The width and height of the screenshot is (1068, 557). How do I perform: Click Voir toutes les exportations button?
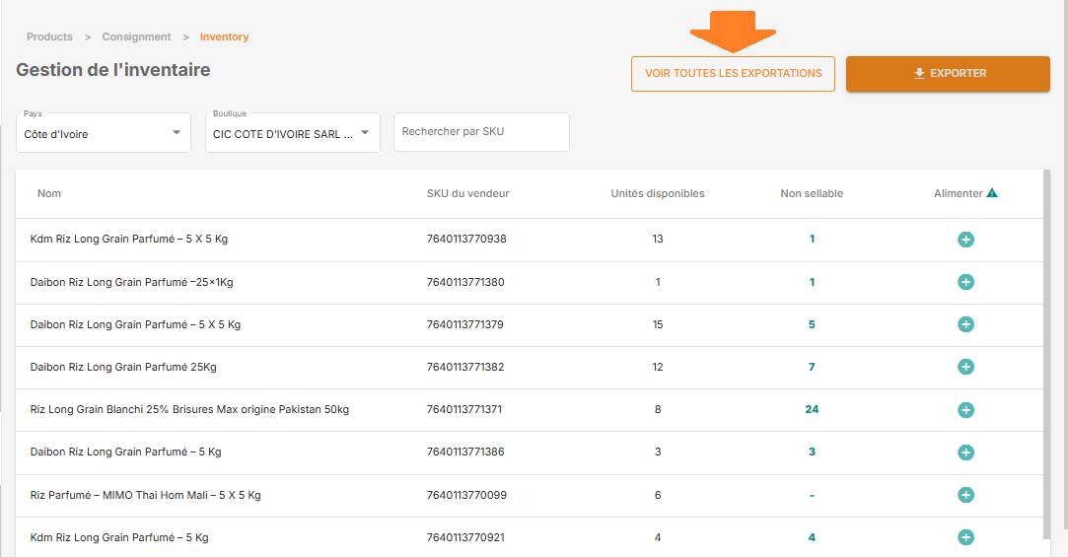[733, 74]
